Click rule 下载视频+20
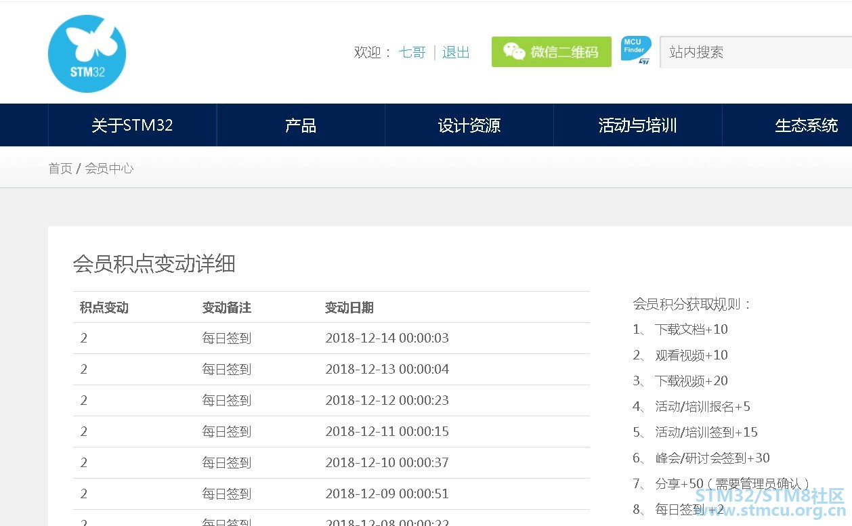 tap(691, 381)
